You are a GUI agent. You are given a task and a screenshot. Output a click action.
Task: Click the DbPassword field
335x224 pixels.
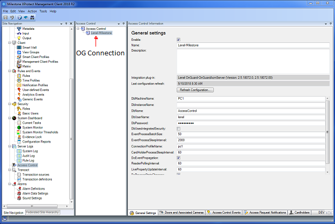coord(251,123)
